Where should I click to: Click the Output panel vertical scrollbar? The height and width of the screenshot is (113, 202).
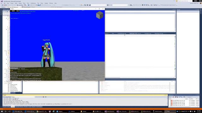pos(167,102)
